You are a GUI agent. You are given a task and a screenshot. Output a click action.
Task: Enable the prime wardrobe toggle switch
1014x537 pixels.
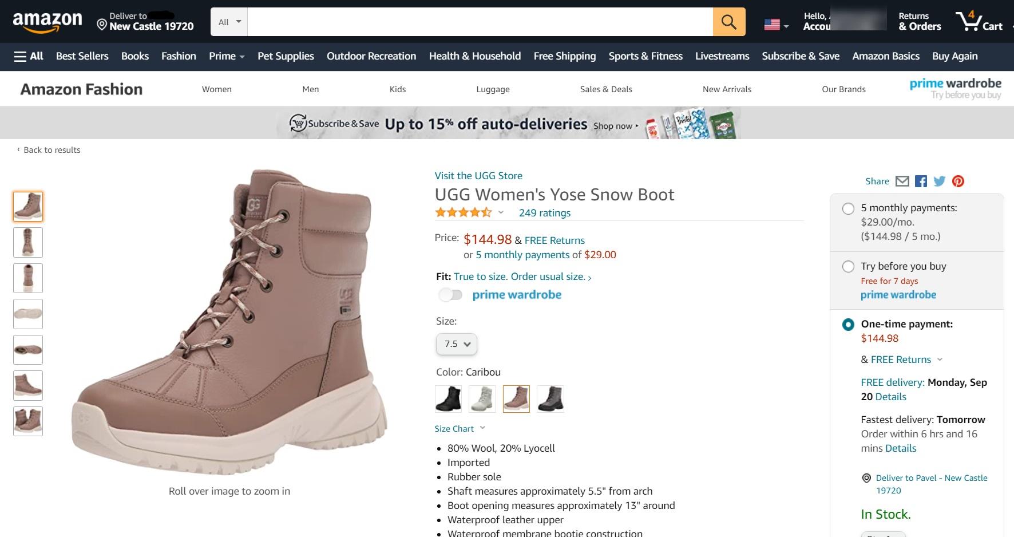(450, 295)
